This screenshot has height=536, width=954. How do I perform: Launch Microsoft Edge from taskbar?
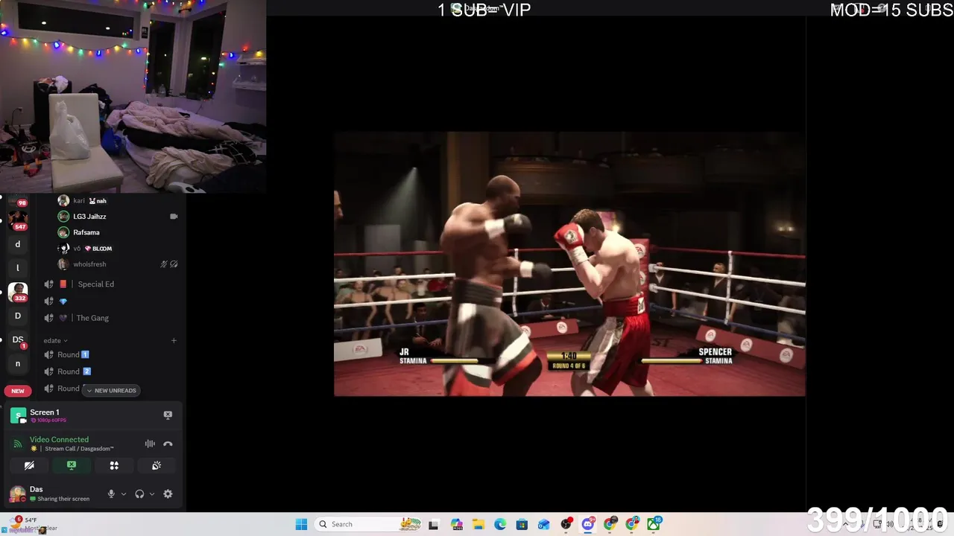pyautogui.click(x=500, y=524)
